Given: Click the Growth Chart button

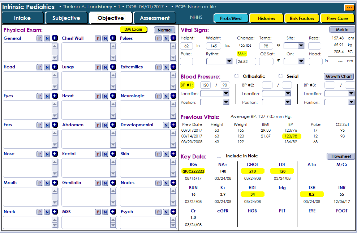Looking at the screenshot, I should coord(339,76).
